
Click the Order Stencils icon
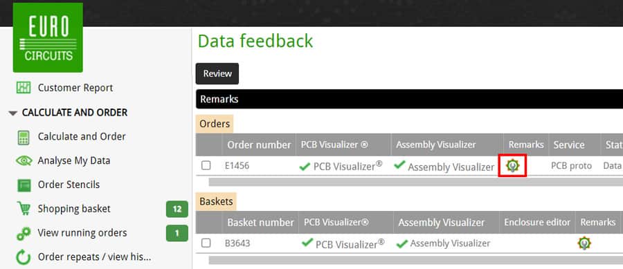pyautogui.click(x=24, y=185)
